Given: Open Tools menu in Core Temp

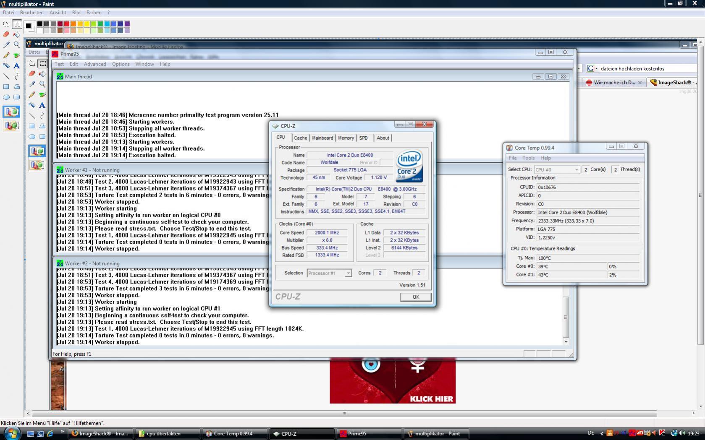Looking at the screenshot, I should [x=528, y=158].
